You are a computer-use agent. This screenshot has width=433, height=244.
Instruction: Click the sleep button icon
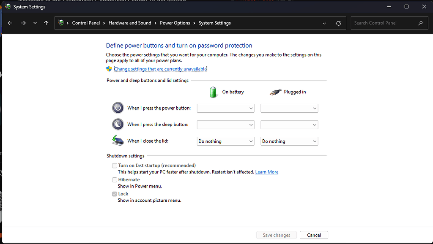118,124
